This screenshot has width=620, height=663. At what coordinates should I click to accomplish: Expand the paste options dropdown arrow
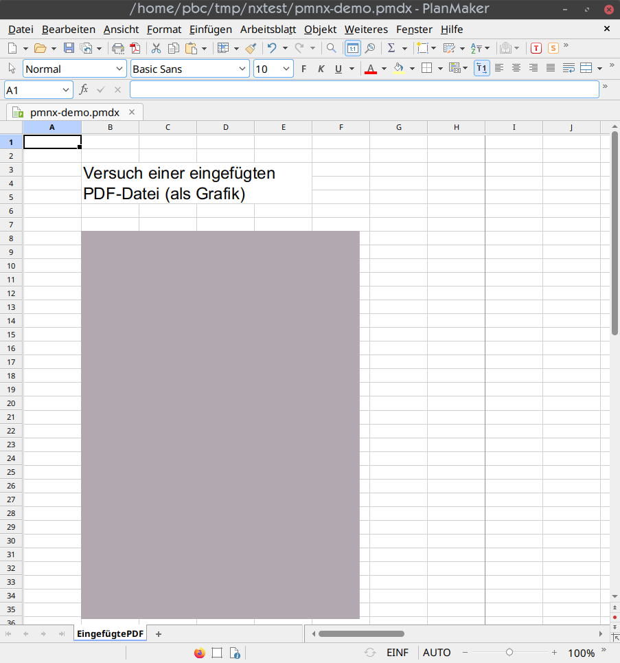tap(204, 49)
